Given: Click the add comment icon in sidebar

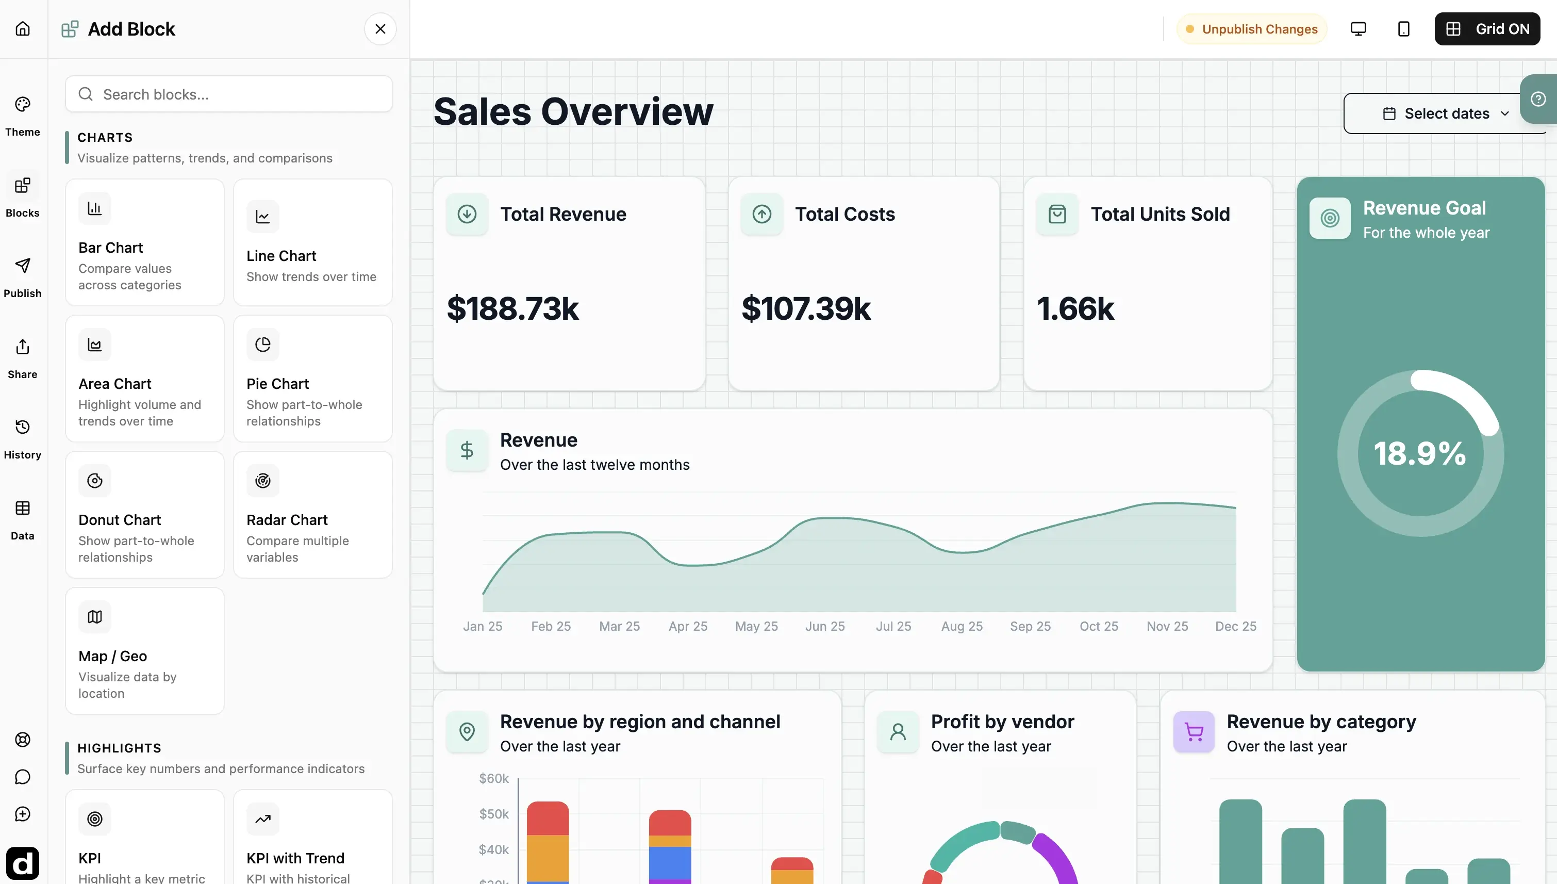Looking at the screenshot, I should pos(23,814).
